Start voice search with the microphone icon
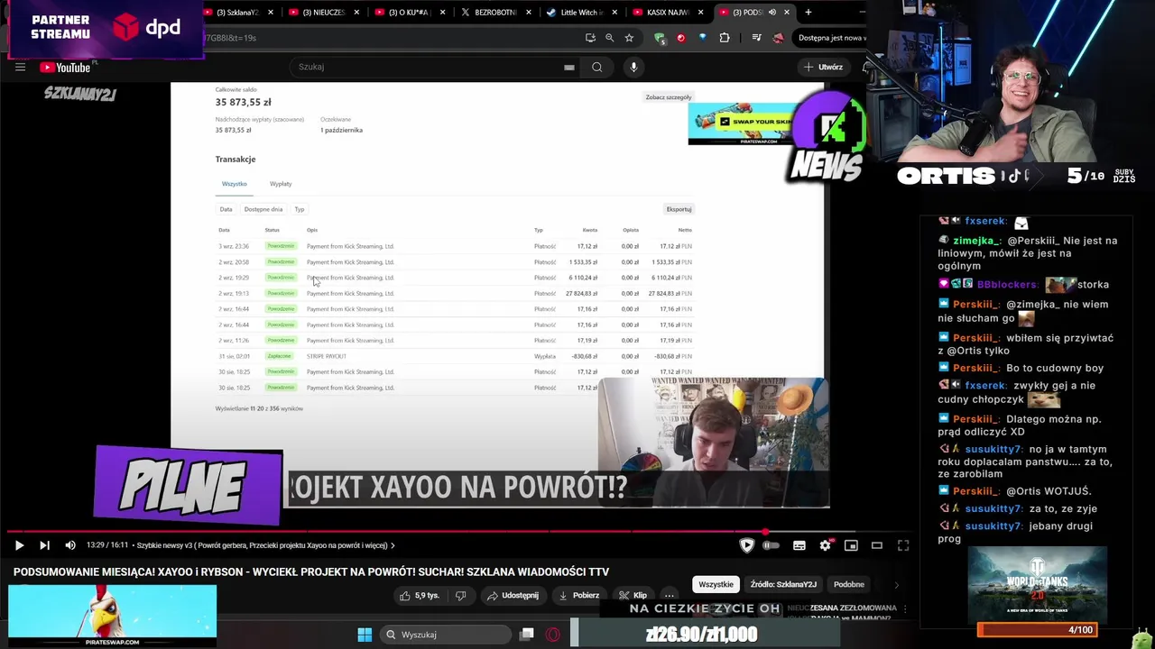The image size is (1155, 649). click(633, 67)
